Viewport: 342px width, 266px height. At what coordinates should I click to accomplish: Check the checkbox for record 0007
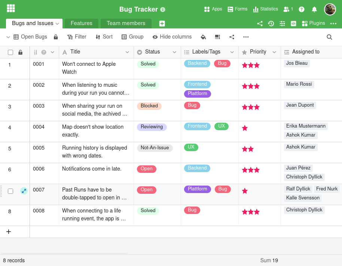(x=10, y=190)
